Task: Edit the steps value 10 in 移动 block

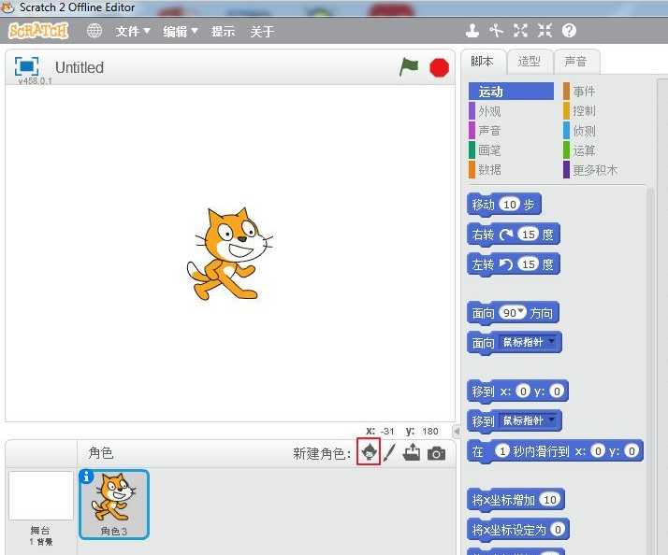Action: point(510,205)
